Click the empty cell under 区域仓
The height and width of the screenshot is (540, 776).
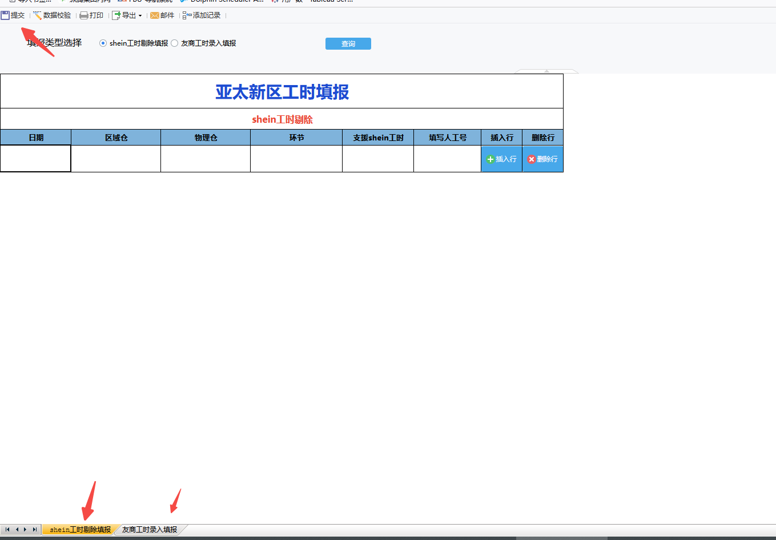116,159
